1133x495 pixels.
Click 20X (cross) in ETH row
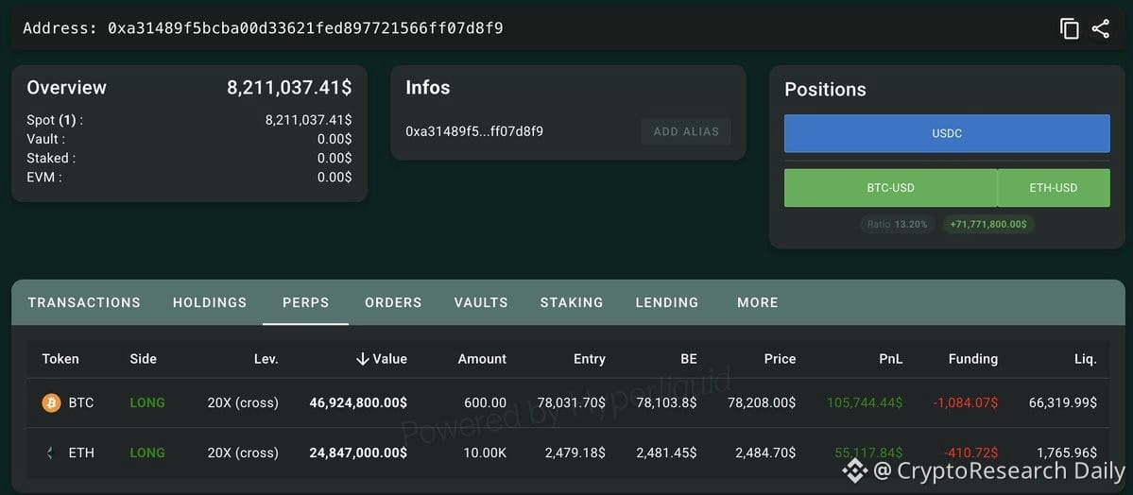(243, 453)
